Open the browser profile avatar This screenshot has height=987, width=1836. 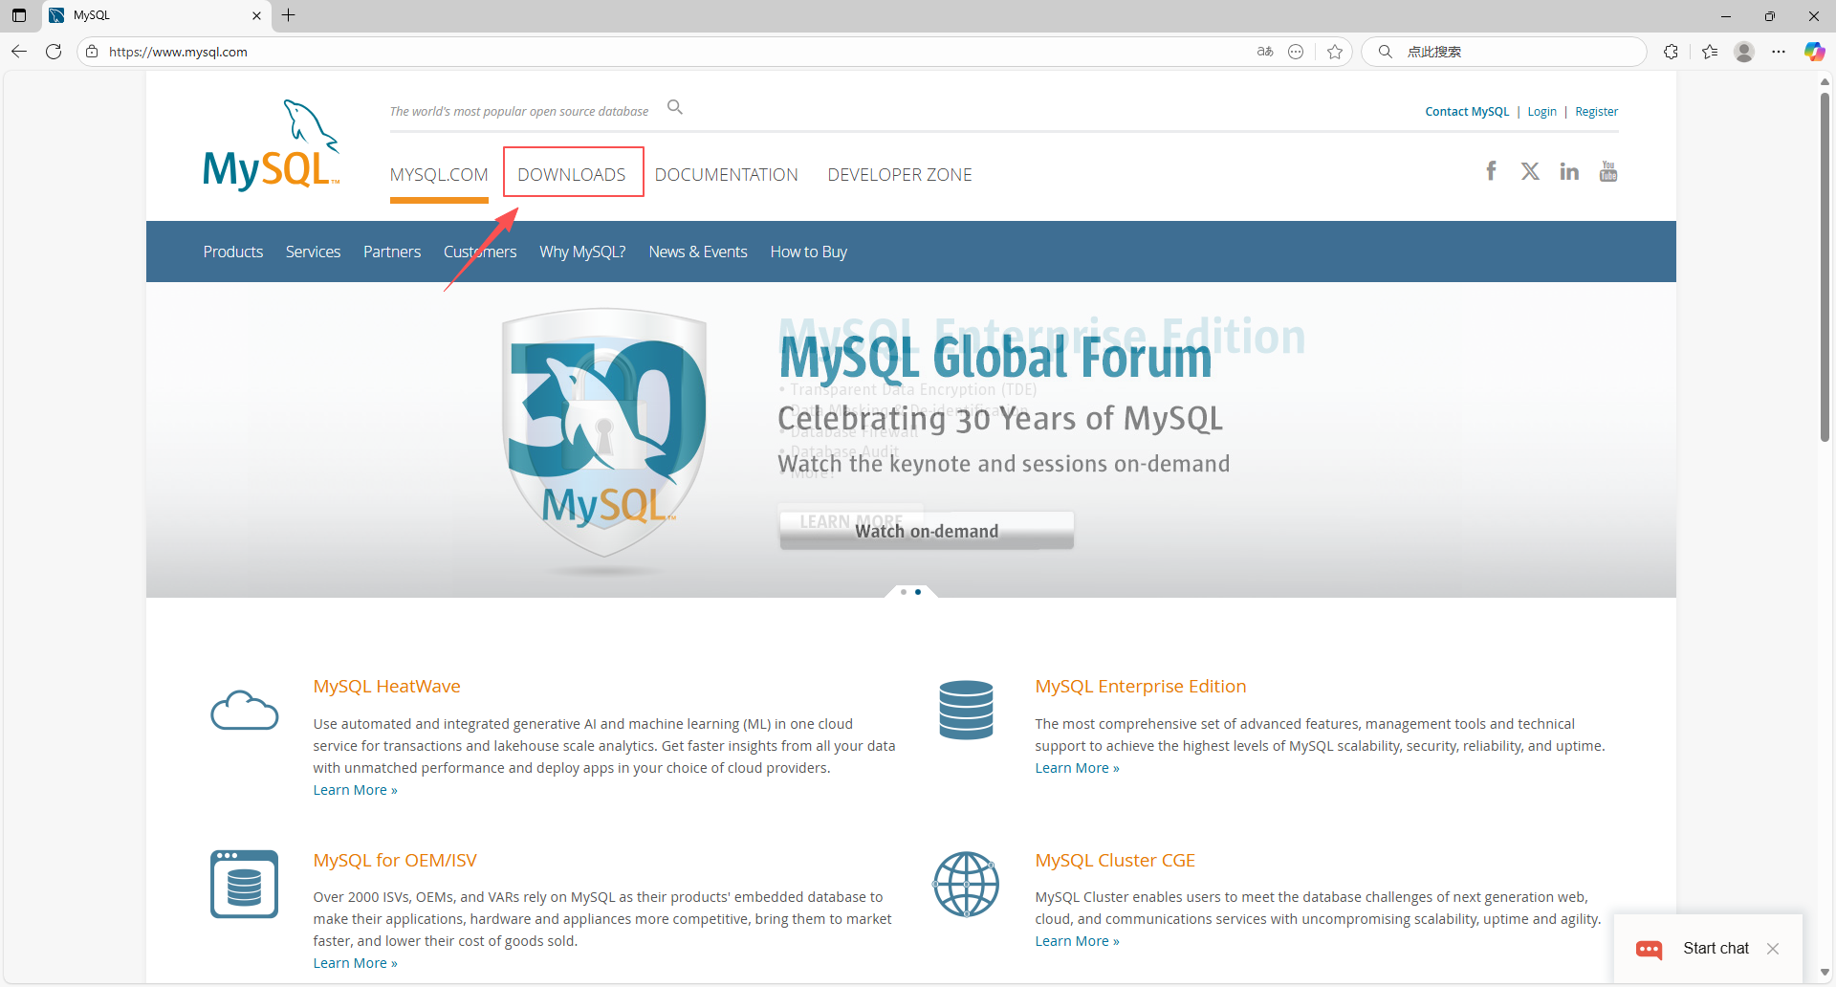(x=1744, y=52)
